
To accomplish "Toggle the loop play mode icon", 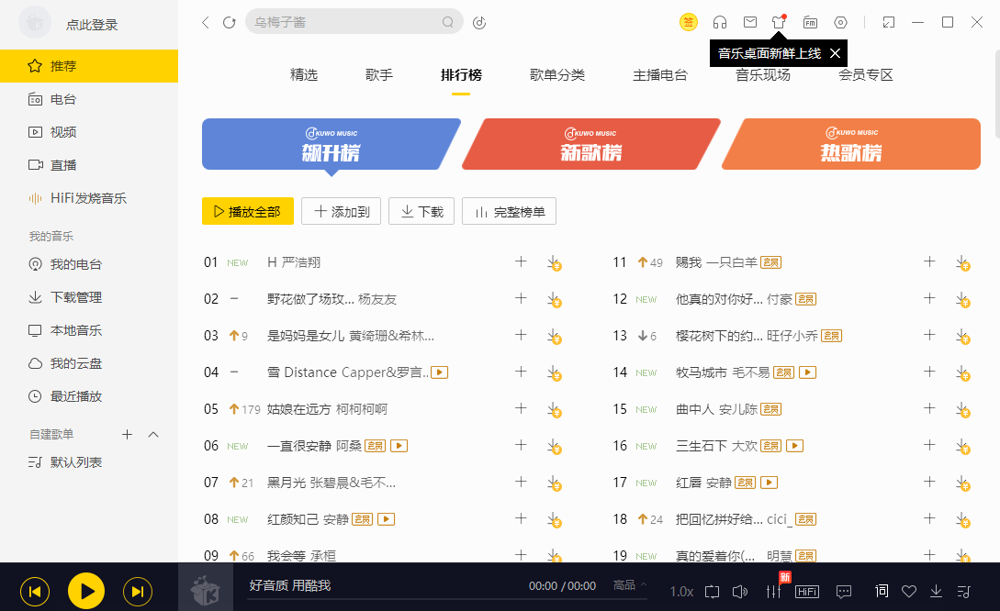I will click(713, 592).
